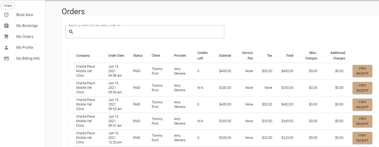Click the Company column header
The image size is (379, 147).
[83, 55]
